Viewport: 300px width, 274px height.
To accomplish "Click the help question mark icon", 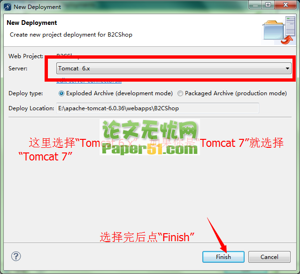I will coord(16,256).
